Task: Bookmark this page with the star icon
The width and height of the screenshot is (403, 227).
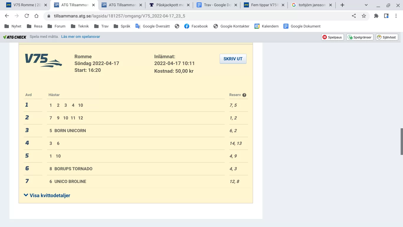Action: tap(364, 15)
